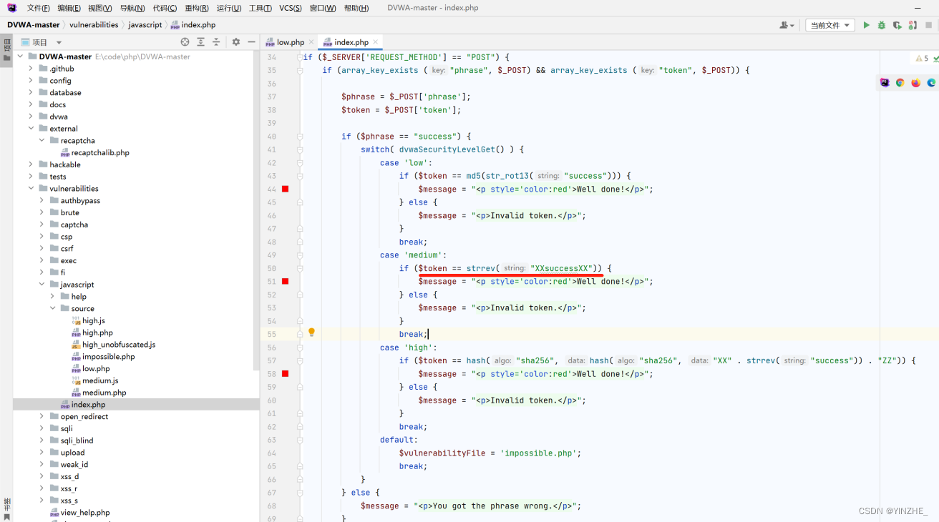Click the gray Stop square icon

pos(929,25)
